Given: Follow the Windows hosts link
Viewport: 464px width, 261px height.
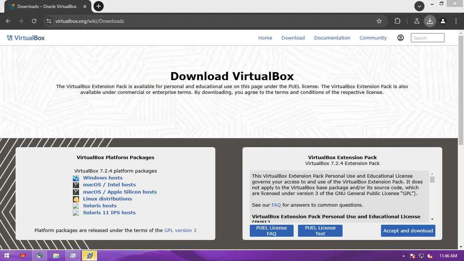Looking at the screenshot, I should [x=103, y=178].
